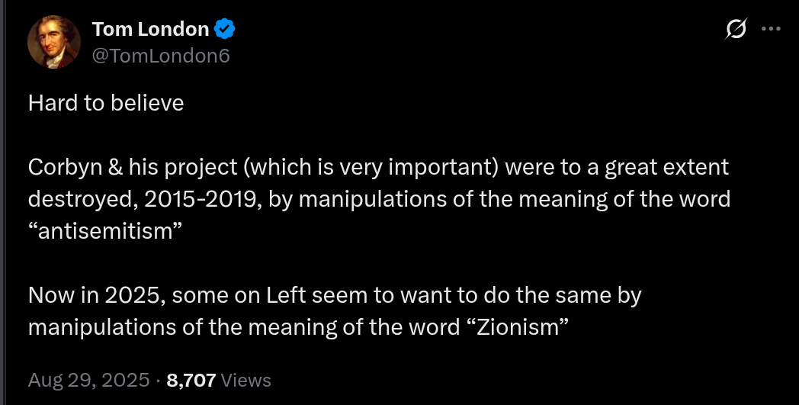Click the Views label beside the count
The height and width of the screenshot is (405, 799).
[247, 379]
